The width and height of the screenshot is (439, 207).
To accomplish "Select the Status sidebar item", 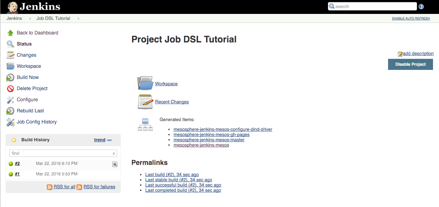I will tap(24, 44).
